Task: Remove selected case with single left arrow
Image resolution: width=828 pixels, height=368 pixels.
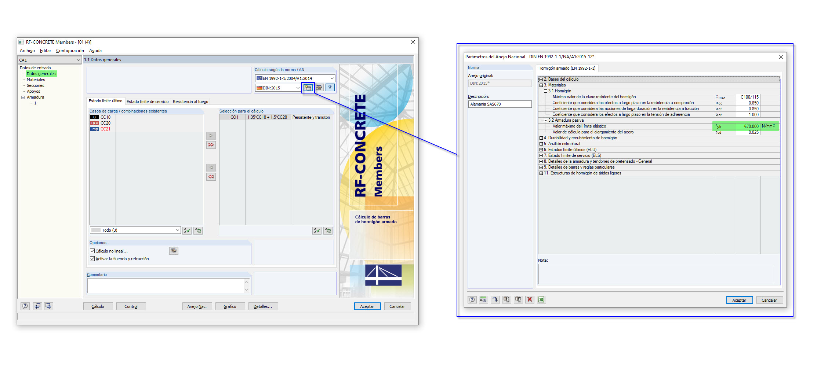Action: point(211,168)
